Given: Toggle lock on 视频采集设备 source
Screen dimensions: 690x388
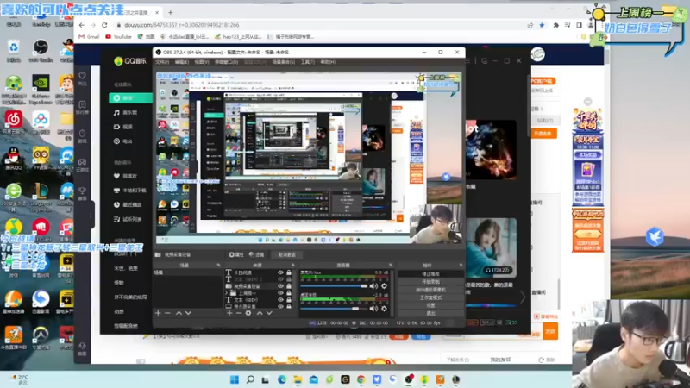Looking at the screenshot, I should (289, 286).
